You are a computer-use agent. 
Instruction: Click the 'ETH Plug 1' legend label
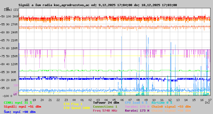(73, 104)
